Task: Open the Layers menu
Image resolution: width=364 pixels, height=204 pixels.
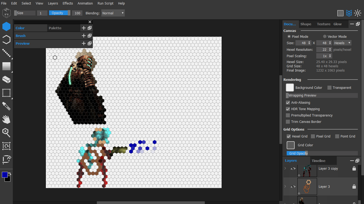Action: coord(53,3)
